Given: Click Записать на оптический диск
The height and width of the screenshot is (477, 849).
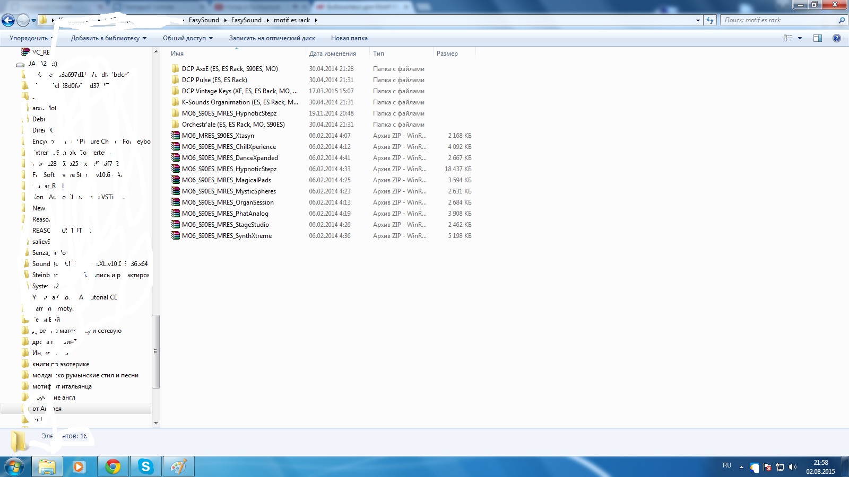Looking at the screenshot, I should tap(272, 38).
